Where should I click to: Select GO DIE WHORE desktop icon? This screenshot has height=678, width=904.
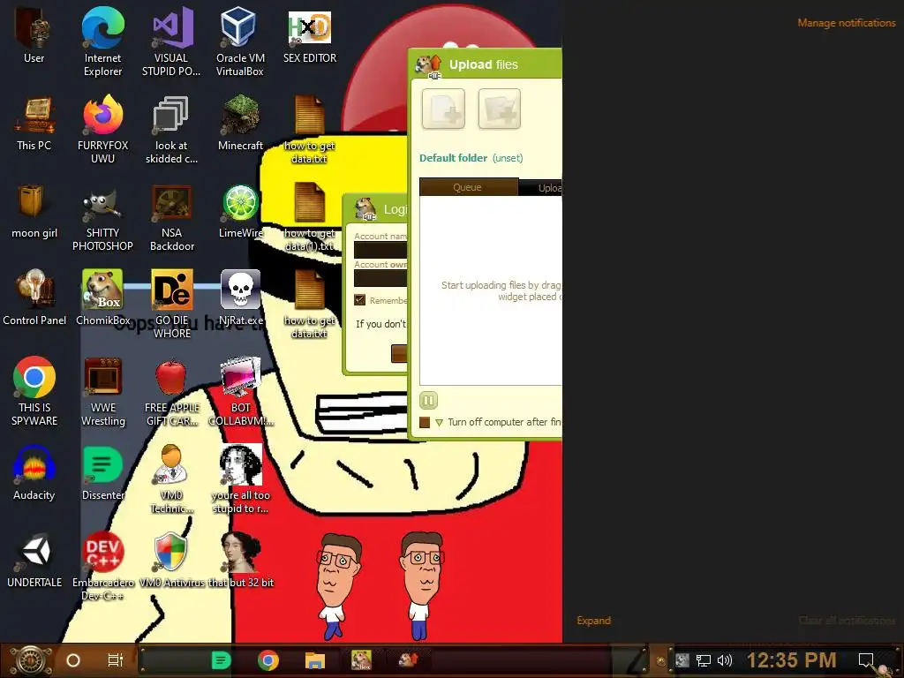pos(171,305)
